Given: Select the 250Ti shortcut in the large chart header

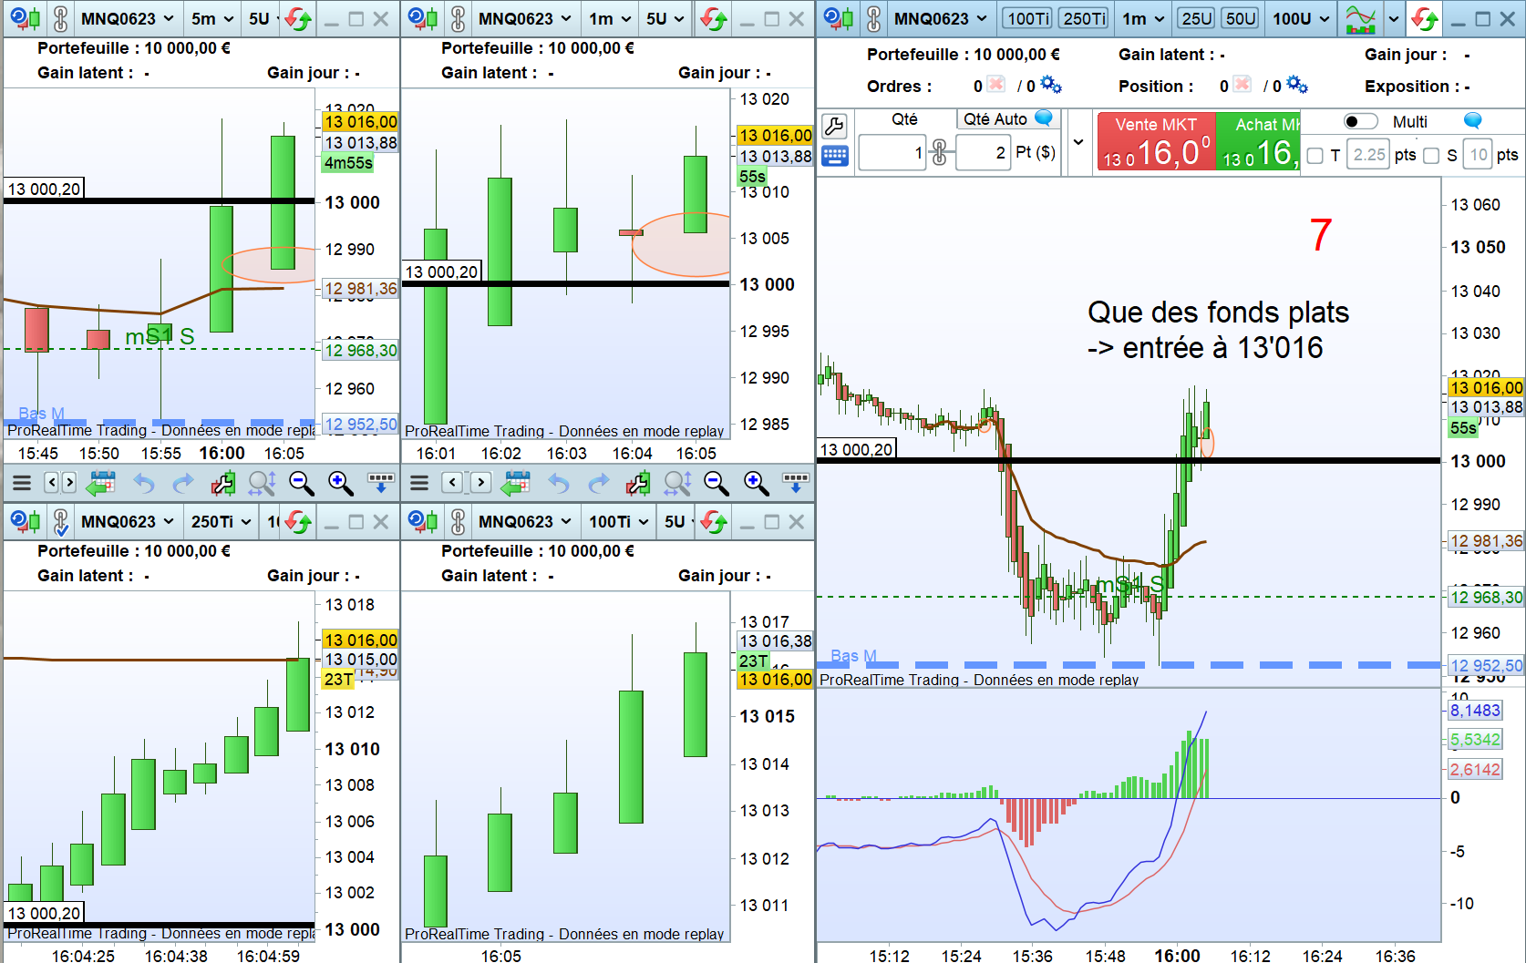Looking at the screenshot, I should tap(1085, 18).
